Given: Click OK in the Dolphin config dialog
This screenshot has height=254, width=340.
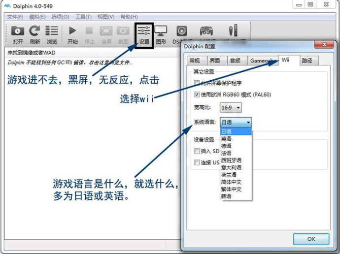Looking at the screenshot, I should coord(311,239).
